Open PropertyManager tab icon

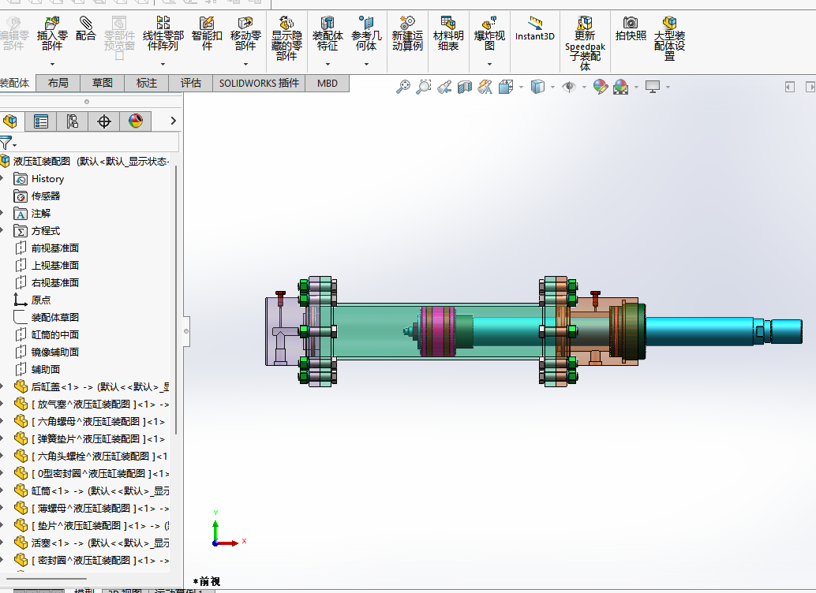[x=40, y=121]
